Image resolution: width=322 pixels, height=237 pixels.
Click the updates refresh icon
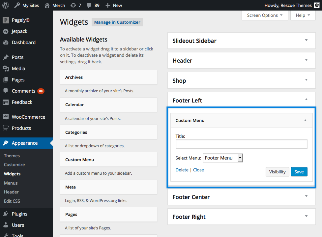73,5
